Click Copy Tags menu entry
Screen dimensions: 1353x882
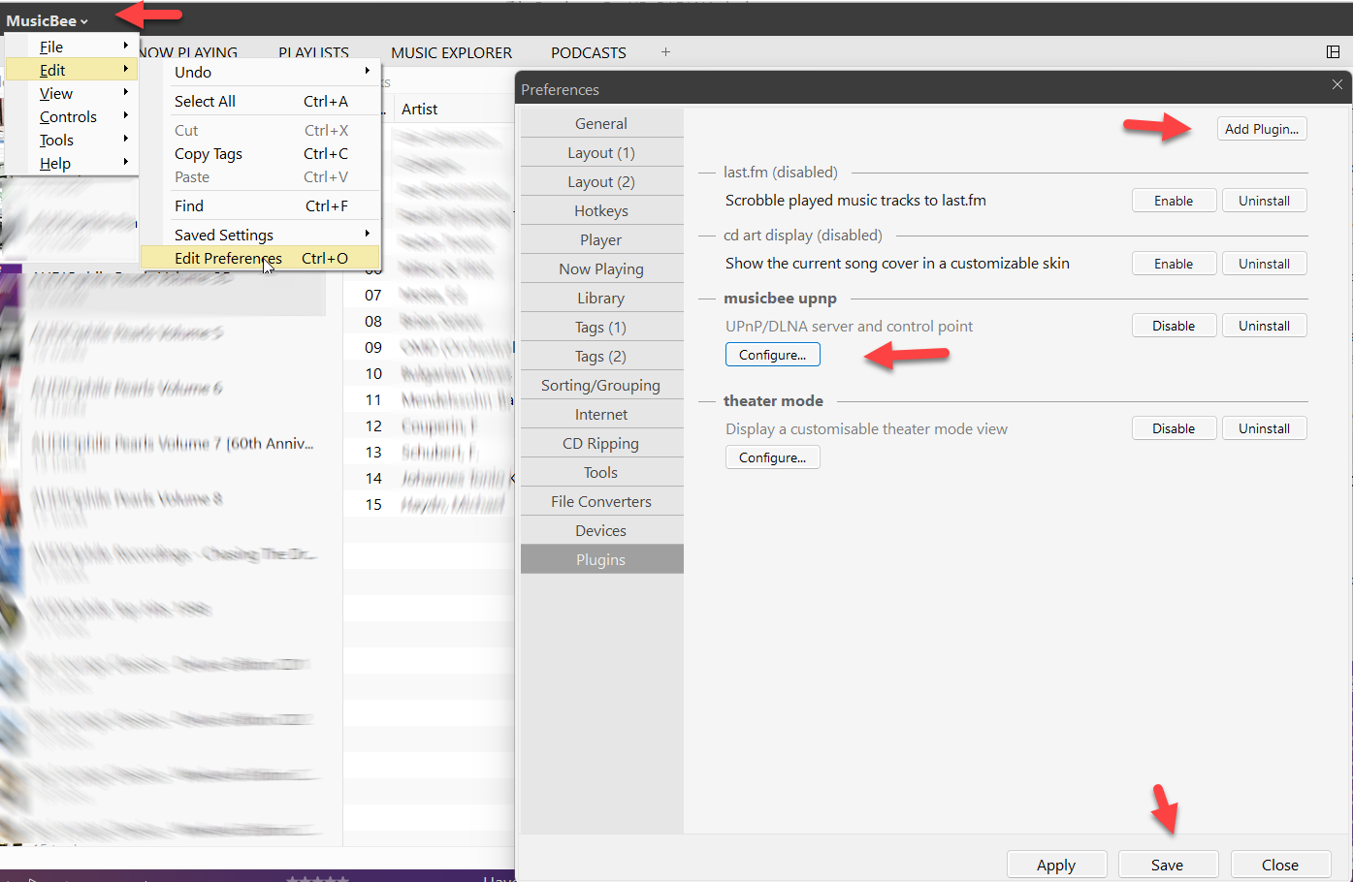click(x=261, y=153)
